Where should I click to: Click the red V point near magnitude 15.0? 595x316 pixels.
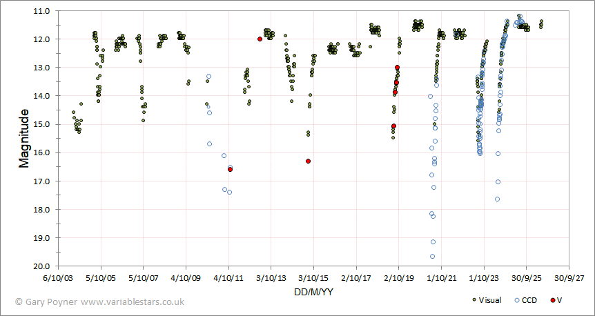394,126
